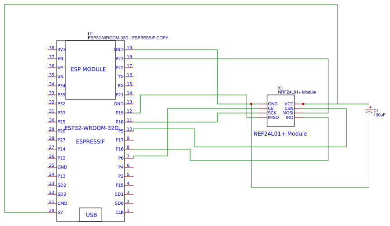Select the EN pin label

click(61, 59)
